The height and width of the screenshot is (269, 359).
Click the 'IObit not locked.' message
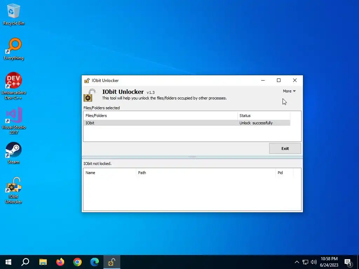(x=97, y=164)
